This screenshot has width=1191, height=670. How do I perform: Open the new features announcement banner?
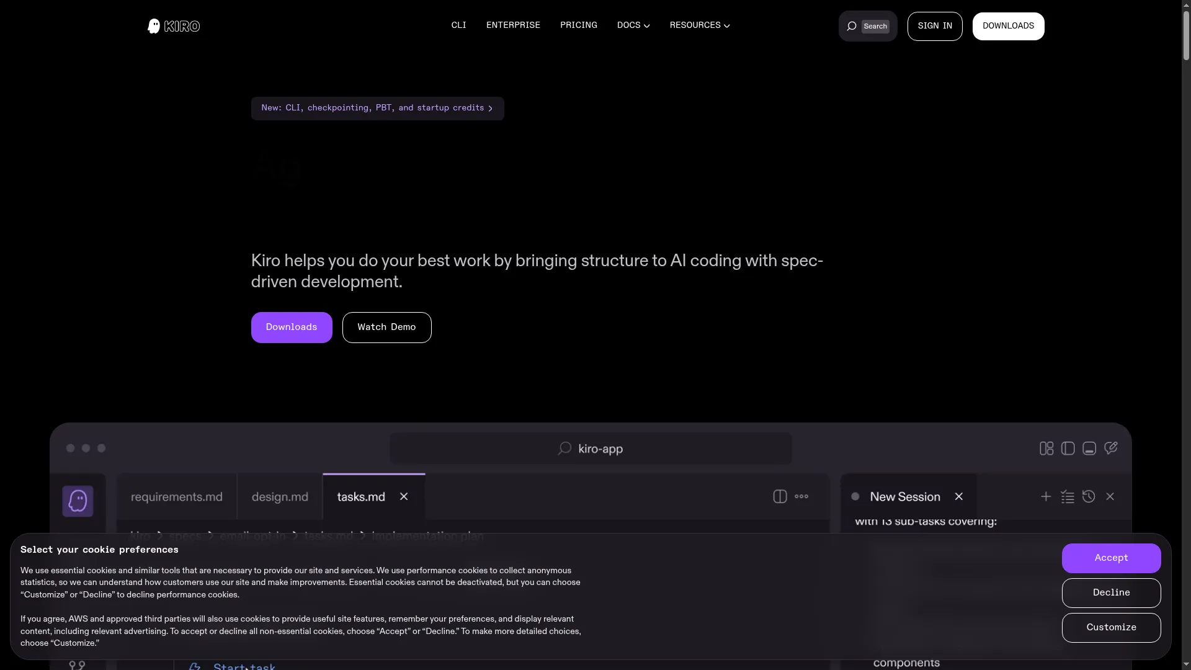[x=377, y=108]
